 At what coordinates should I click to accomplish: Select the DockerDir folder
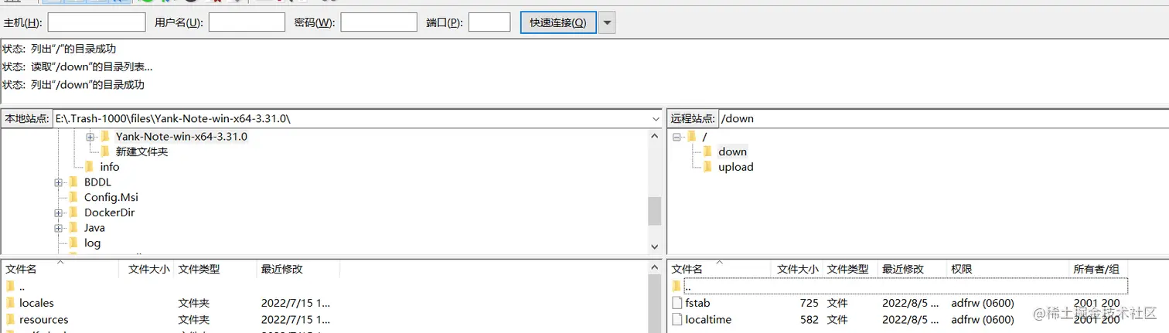(108, 212)
